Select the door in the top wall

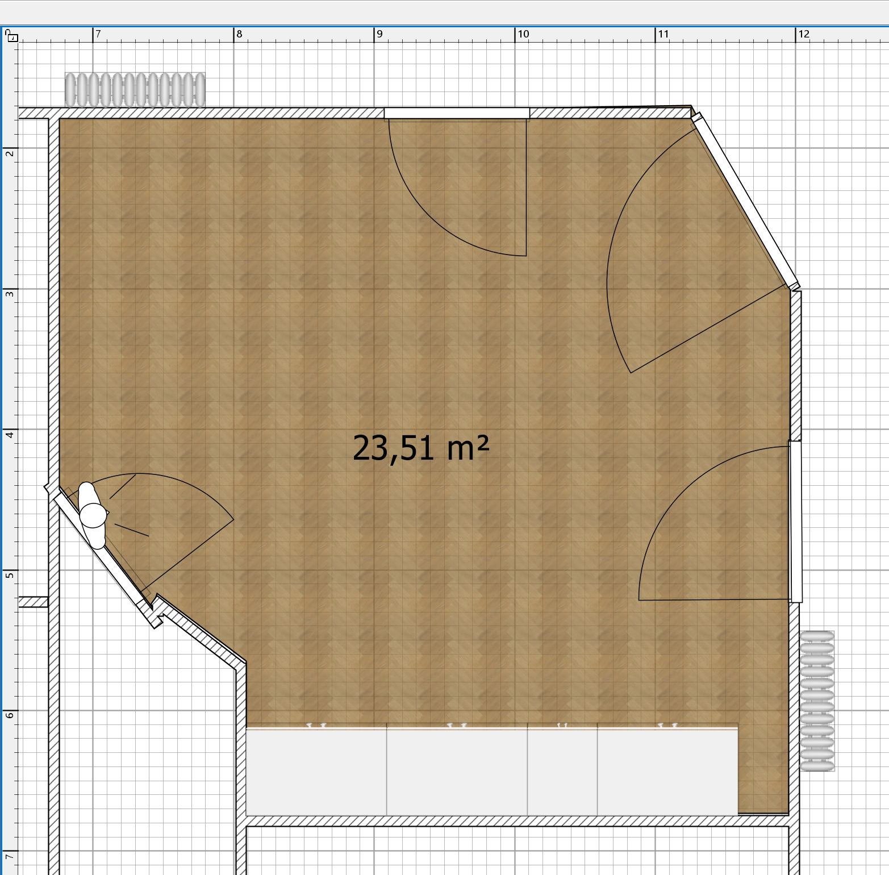click(x=457, y=114)
